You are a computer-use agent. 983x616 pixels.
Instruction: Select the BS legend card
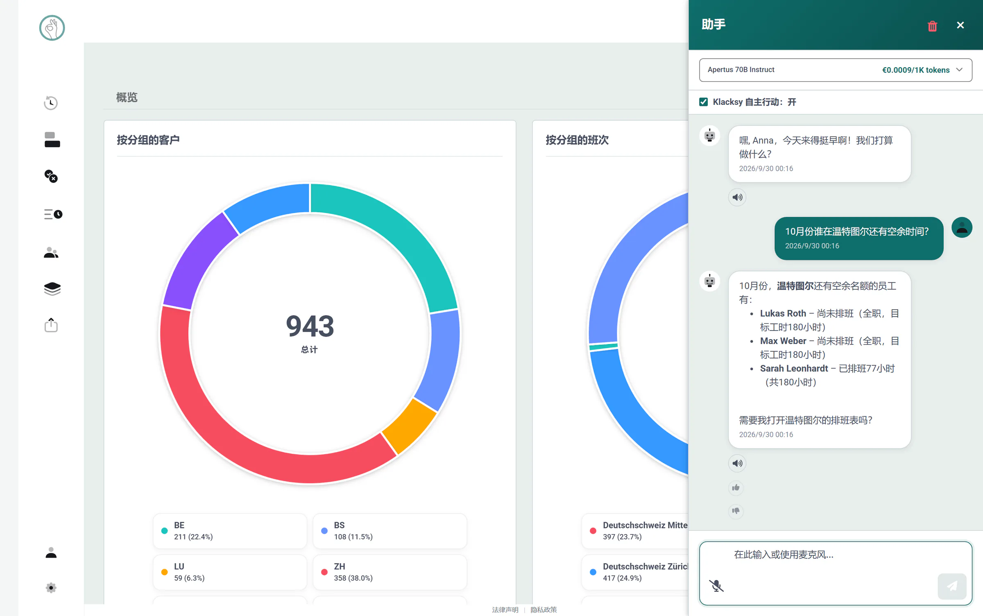390,531
